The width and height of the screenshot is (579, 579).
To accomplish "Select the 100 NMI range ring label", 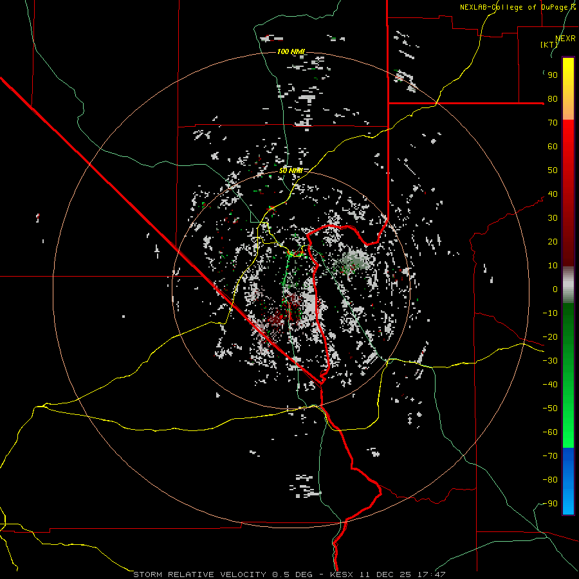I will (291, 51).
